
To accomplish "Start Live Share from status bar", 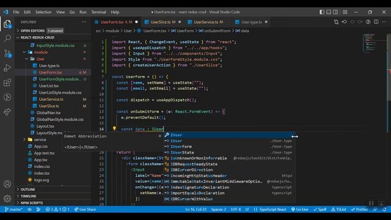I will (x=86, y=209).
